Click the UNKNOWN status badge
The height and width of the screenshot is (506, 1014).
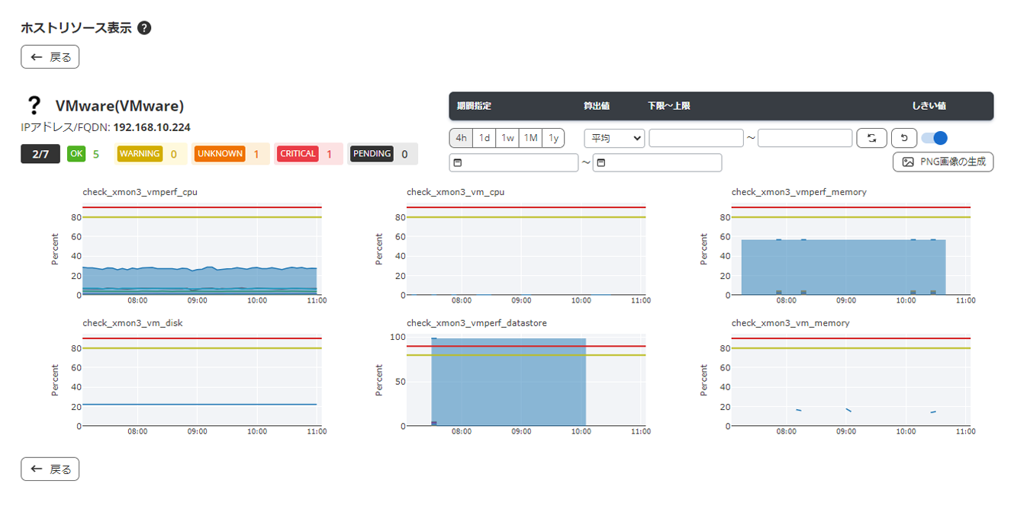click(x=219, y=153)
